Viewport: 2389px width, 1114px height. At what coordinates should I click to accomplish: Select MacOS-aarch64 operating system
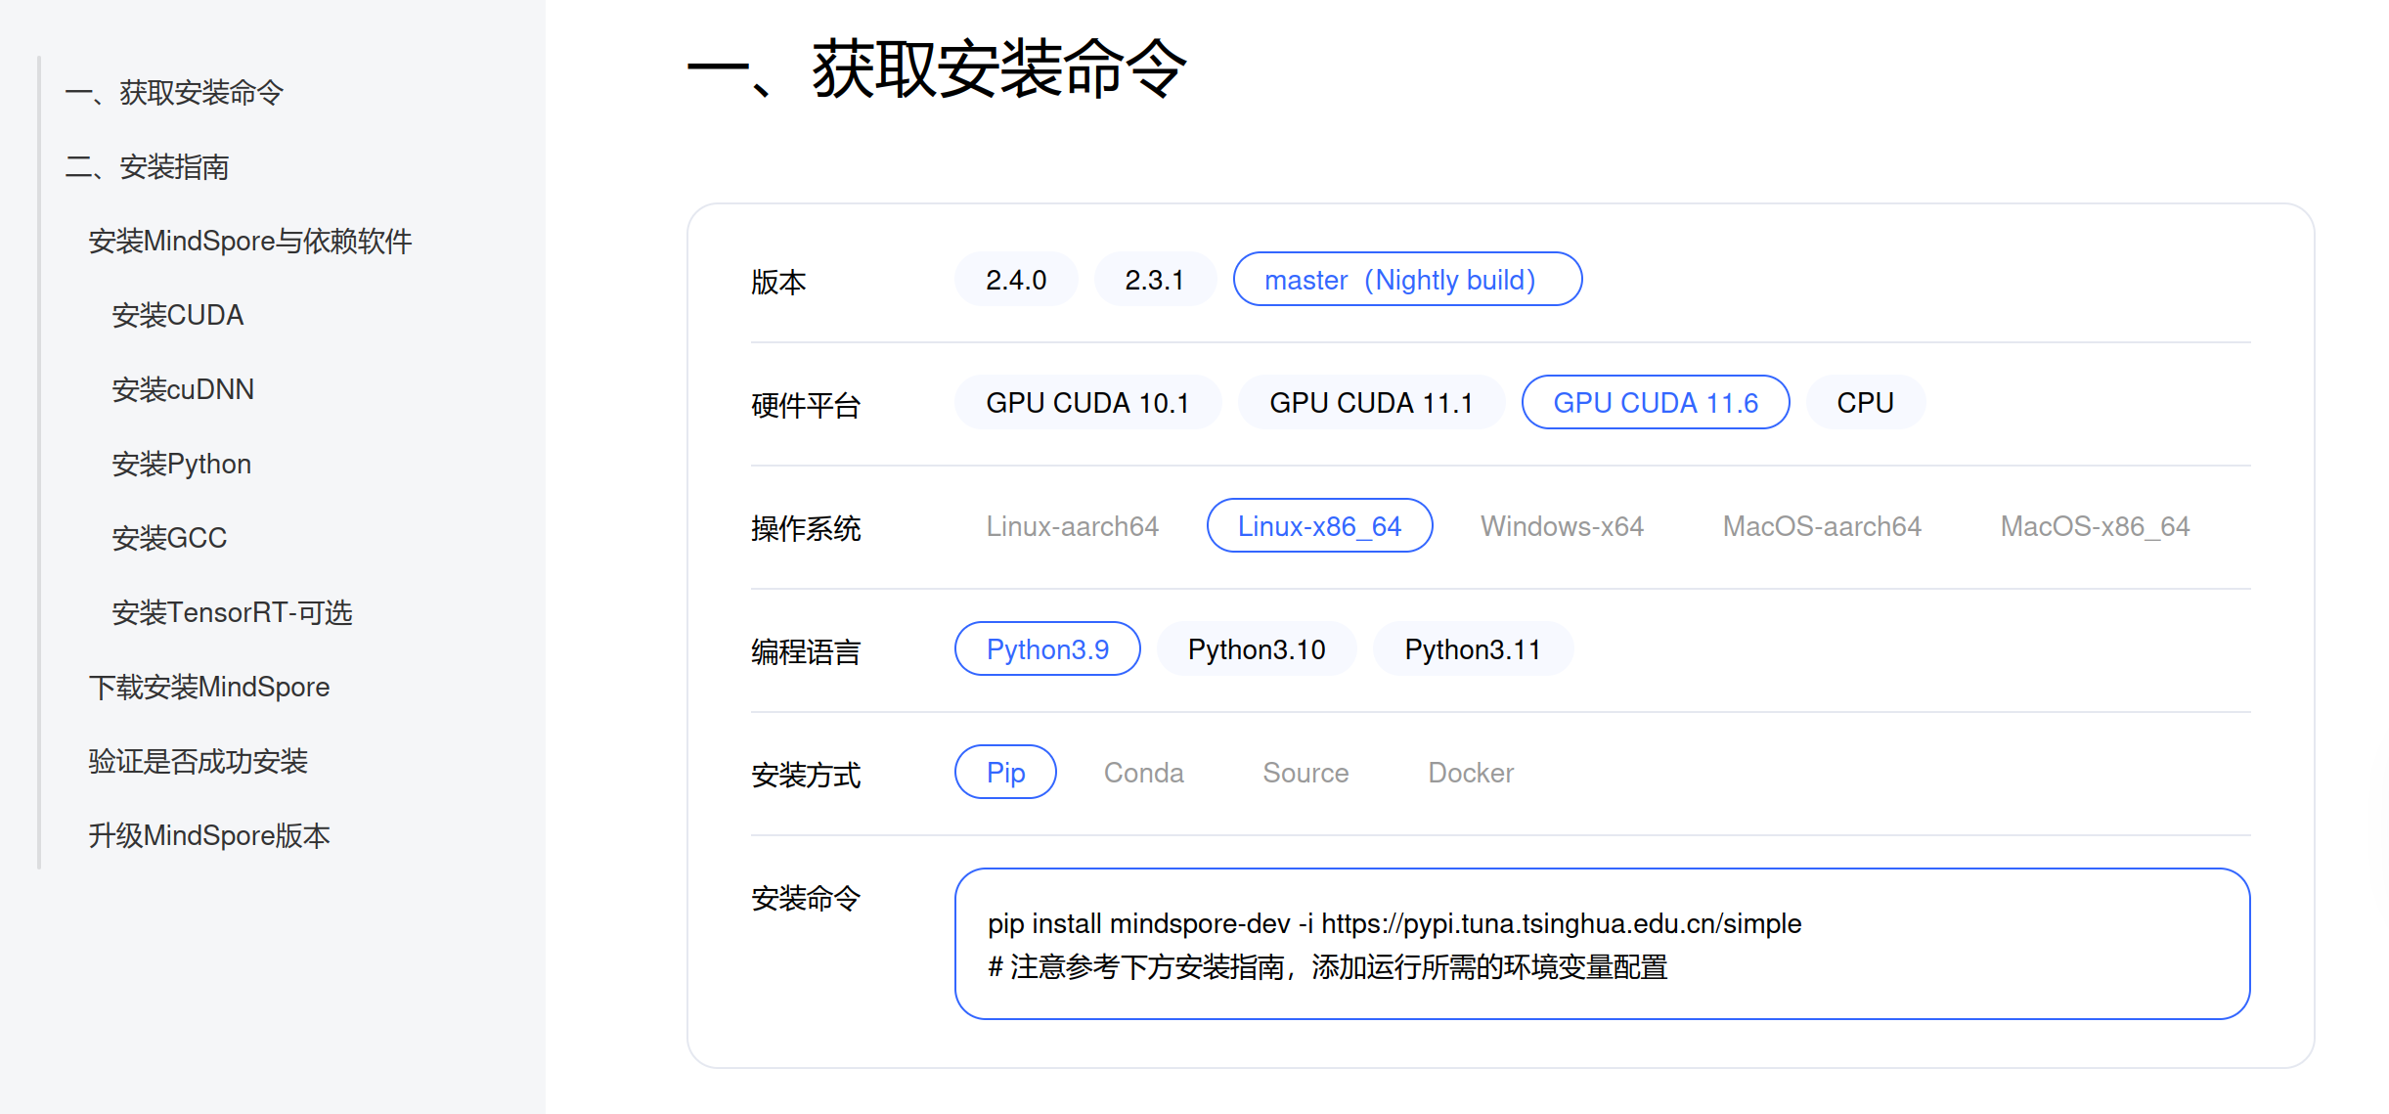tap(1820, 525)
